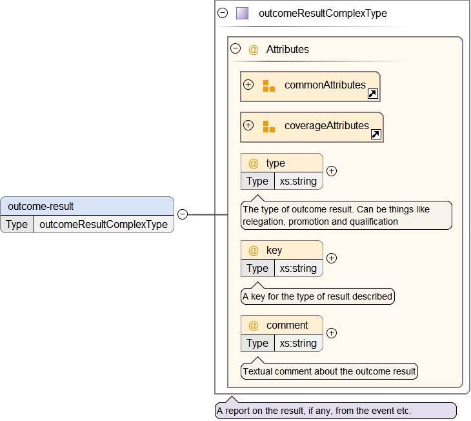The image size is (471, 421).
Task: Collapse the outcomeResultComplexType box
Action: tap(223, 13)
